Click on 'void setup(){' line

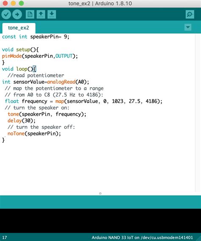coord(20,50)
